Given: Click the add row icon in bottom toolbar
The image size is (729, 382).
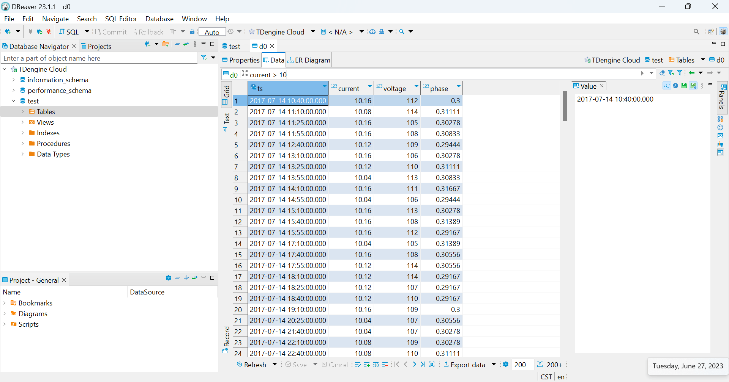Looking at the screenshot, I should point(367,365).
